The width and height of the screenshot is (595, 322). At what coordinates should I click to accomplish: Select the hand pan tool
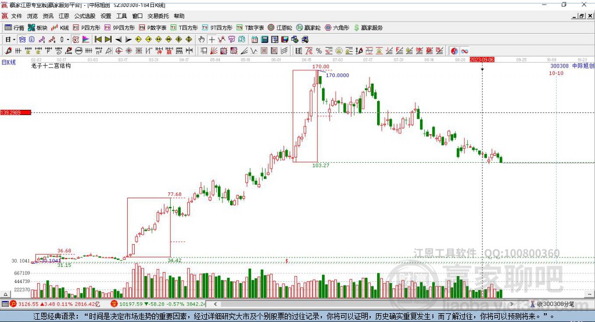point(202,40)
